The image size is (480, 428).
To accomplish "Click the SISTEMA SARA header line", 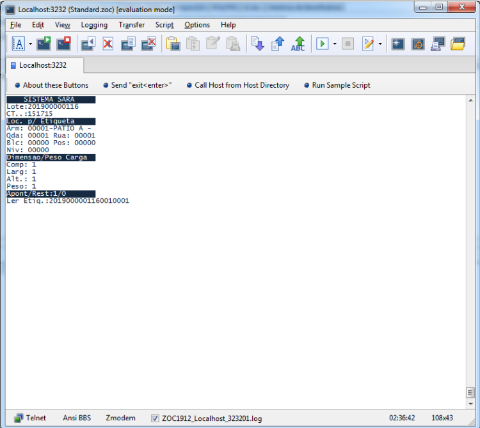I will click(51, 99).
